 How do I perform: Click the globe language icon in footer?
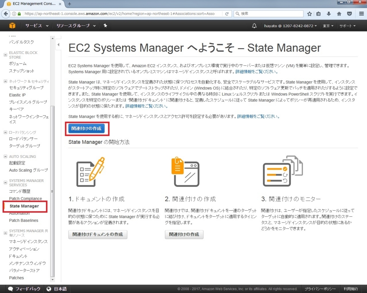[49, 289]
